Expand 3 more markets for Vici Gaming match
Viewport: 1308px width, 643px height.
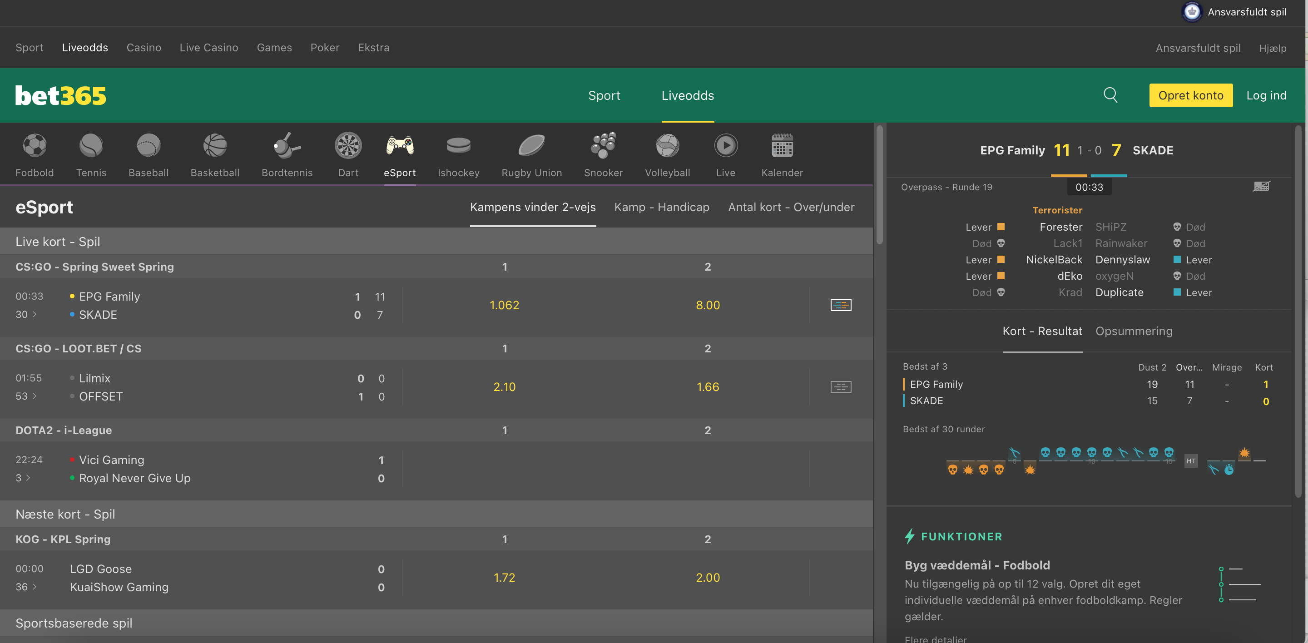pos(23,478)
